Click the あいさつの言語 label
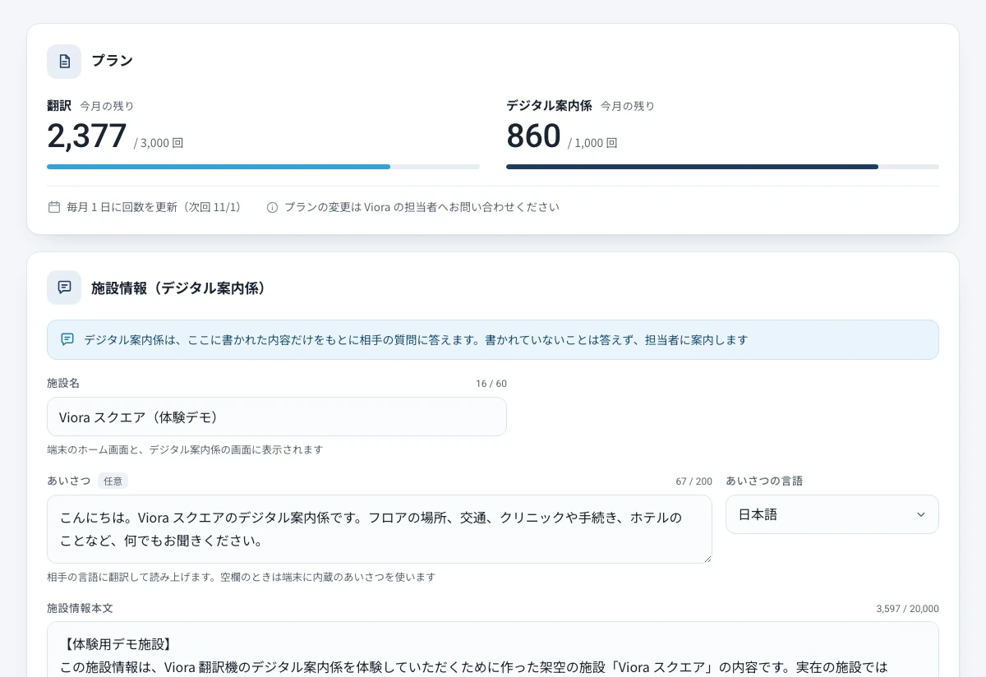The height and width of the screenshot is (677, 986). coord(764,481)
